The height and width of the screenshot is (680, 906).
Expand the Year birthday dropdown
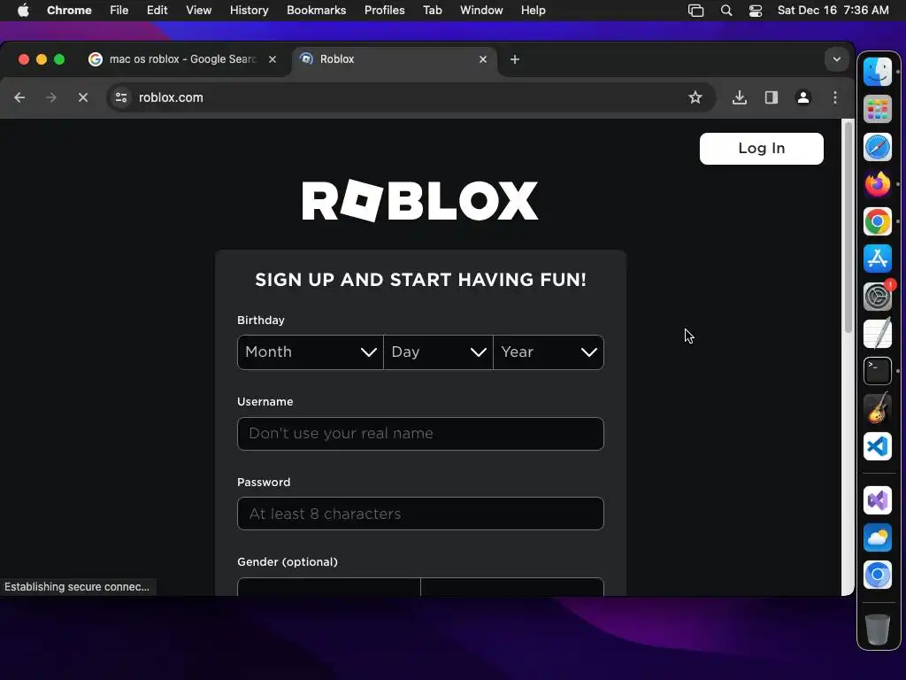[549, 352]
